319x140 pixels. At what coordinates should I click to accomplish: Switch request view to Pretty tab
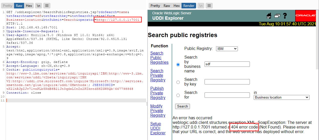pos(7,6)
